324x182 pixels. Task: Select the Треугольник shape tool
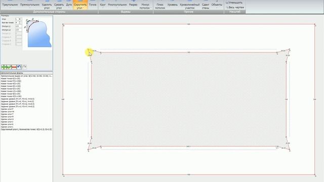10,5
